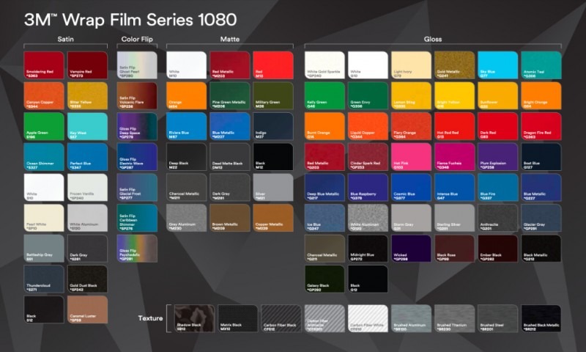The height and width of the screenshot is (352, 586).
Task: Pick the Gloss Atomic Teal swatch
Action: (x=541, y=65)
